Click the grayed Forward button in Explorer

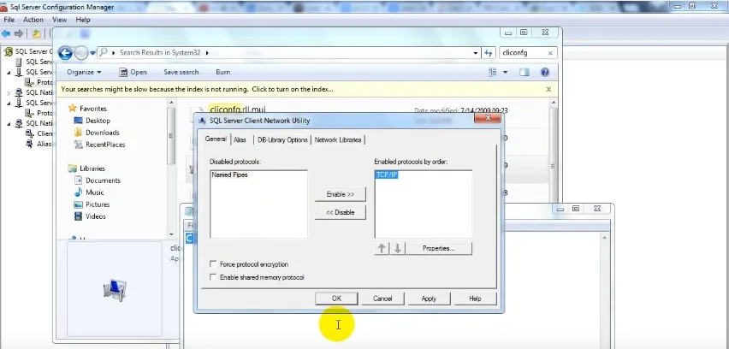(81, 53)
